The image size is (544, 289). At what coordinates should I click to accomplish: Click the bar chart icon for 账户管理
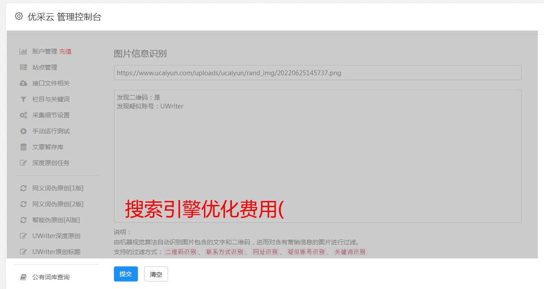[x=23, y=51]
